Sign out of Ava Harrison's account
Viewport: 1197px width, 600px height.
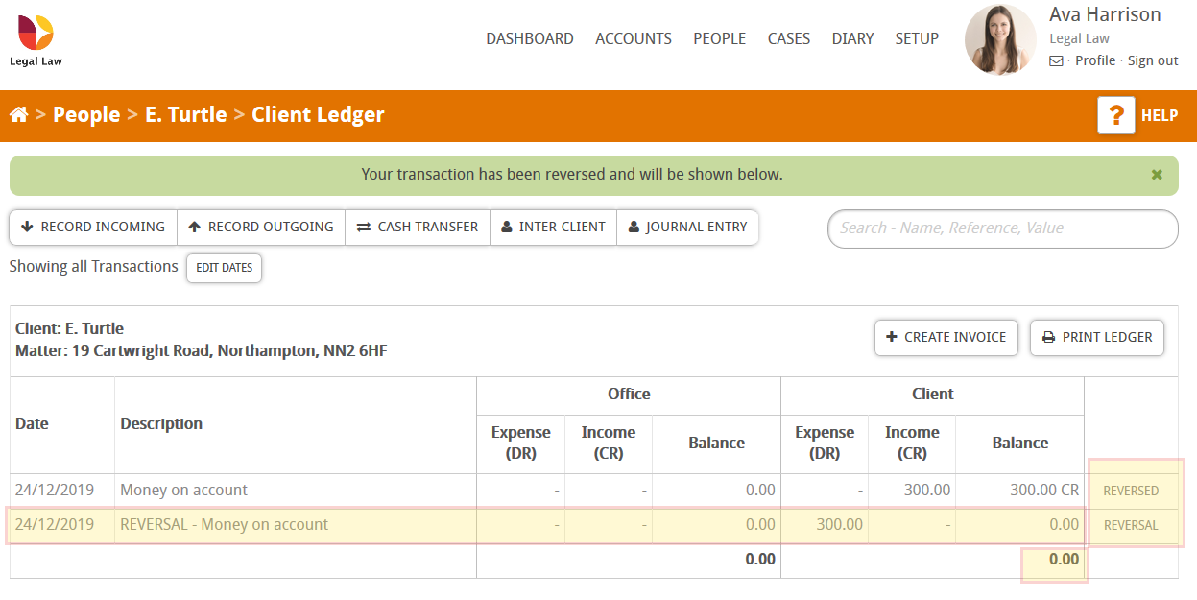coord(1152,60)
